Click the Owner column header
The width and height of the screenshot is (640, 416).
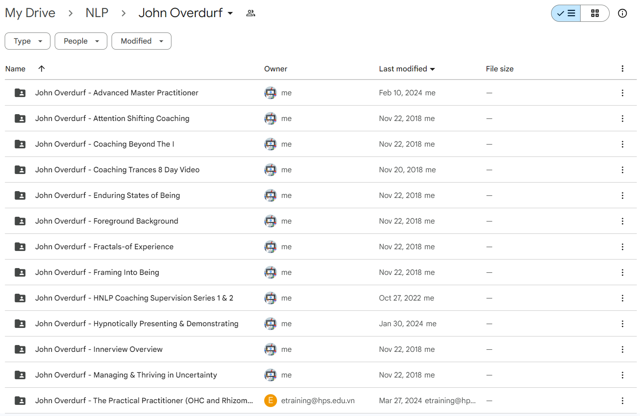pyautogui.click(x=276, y=69)
